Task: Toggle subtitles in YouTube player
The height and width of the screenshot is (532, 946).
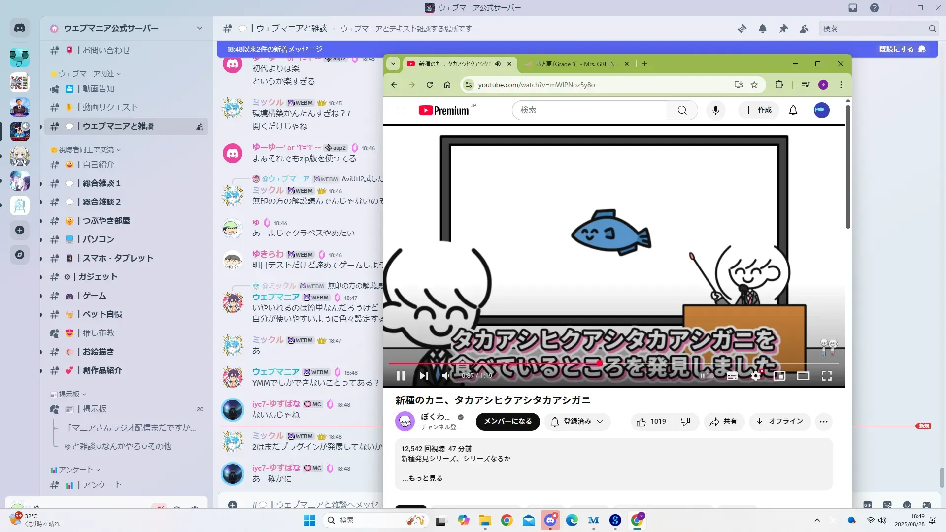Action: coord(732,376)
